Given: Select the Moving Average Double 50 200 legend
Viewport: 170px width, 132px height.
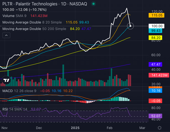Looking at the screenshot, I should click(33, 28).
